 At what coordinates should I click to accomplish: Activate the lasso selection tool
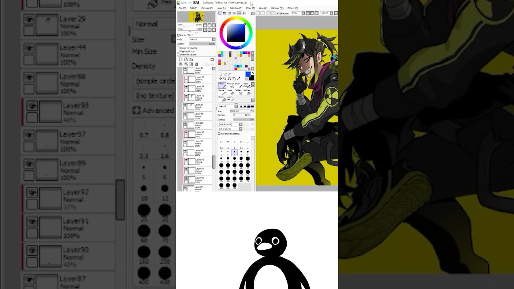[x=225, y=74]
